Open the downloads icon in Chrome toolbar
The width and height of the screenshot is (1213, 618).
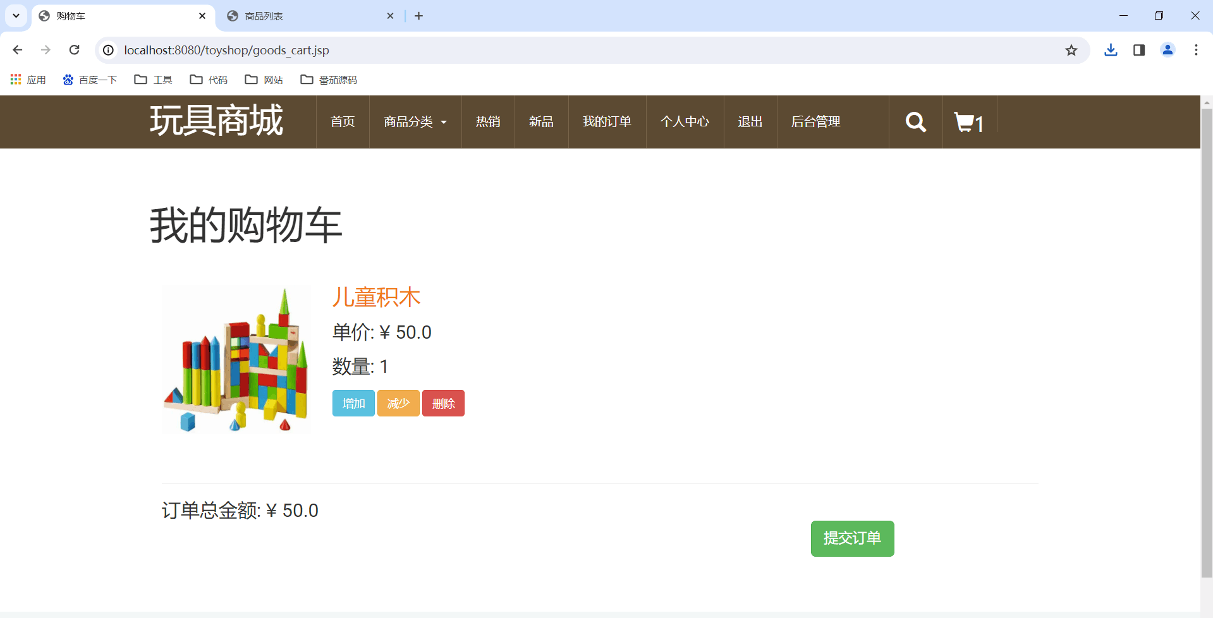coord(1111,50)
